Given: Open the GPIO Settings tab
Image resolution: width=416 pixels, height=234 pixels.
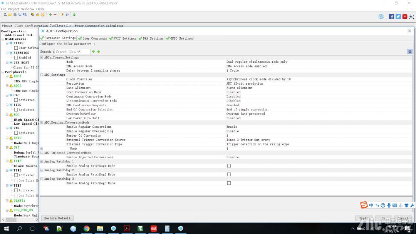Looking at the screenshot, I should pyautogui.click(x=179, y=38).
